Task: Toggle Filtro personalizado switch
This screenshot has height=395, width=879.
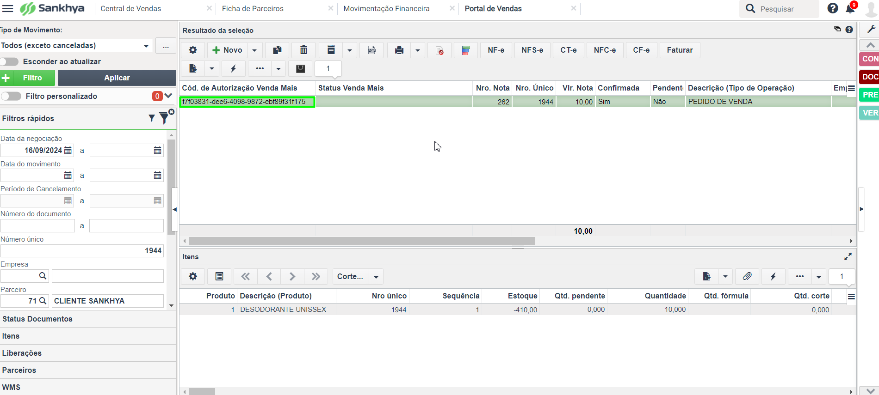Action: [11, 96]
